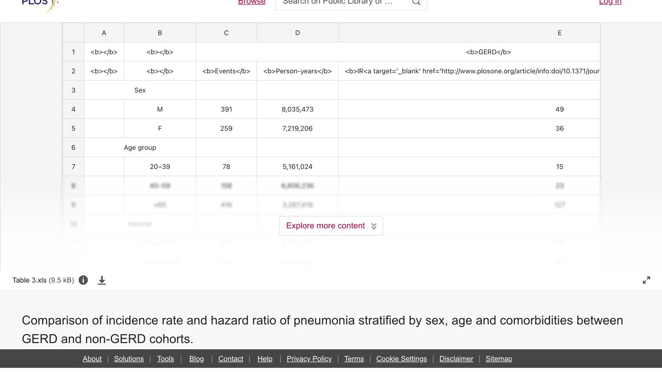
Task: Open Cookie Settings in the footer
Action: 402,359
